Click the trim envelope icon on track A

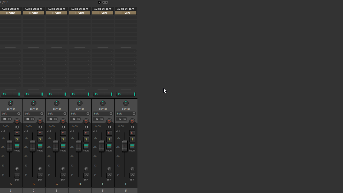point(17,175)
